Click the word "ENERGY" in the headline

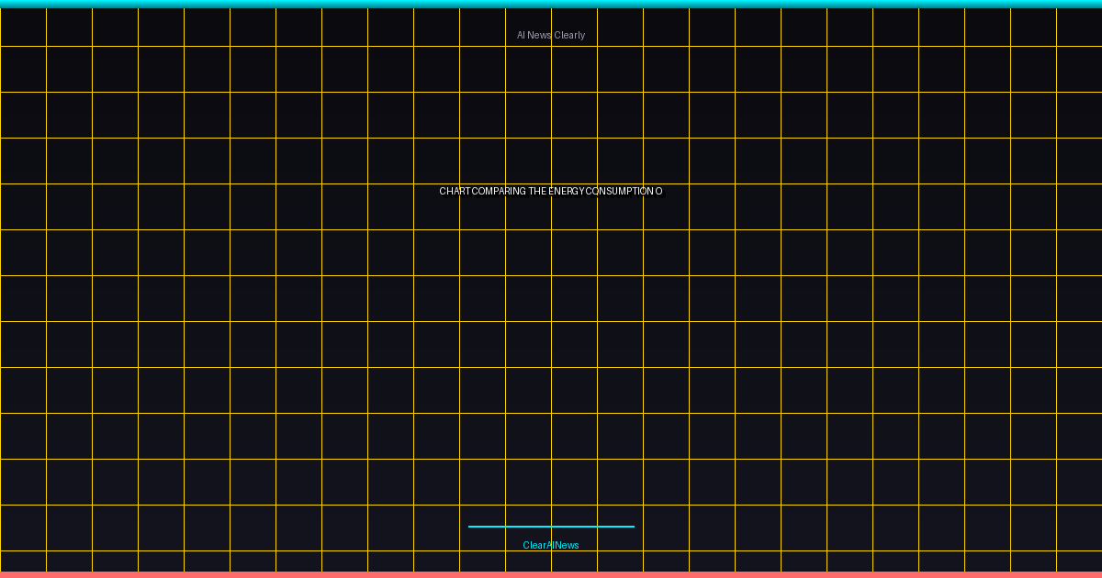tap(567, 191)
